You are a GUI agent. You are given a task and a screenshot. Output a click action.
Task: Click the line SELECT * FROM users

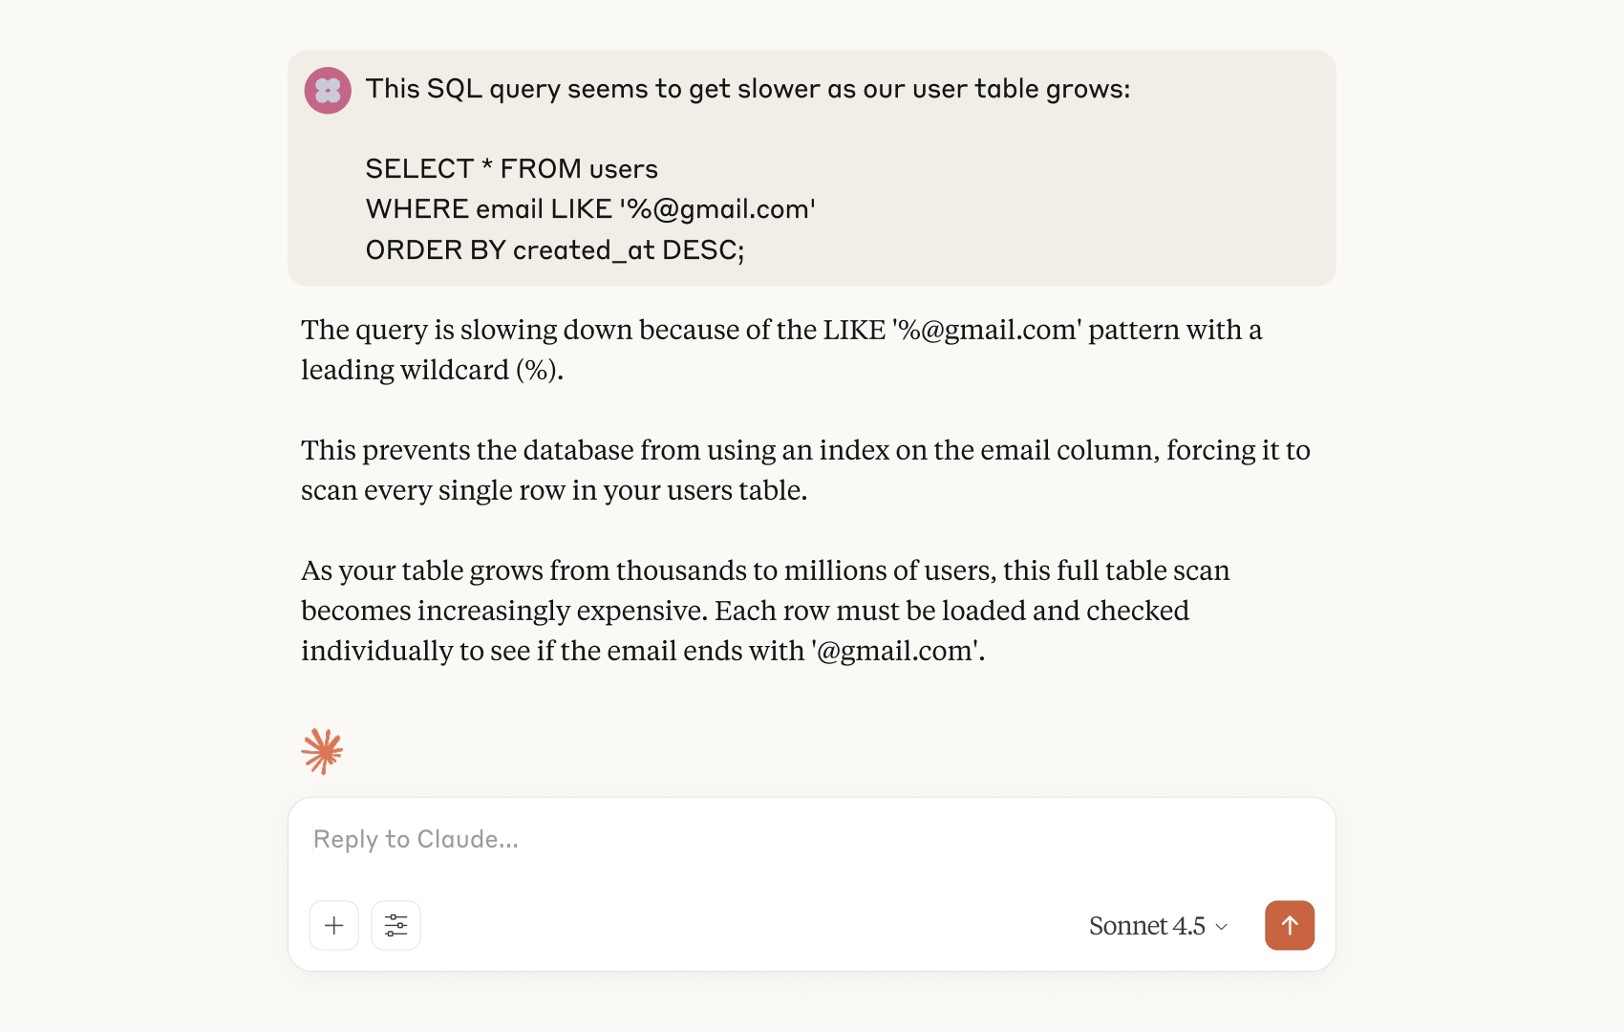512,169
